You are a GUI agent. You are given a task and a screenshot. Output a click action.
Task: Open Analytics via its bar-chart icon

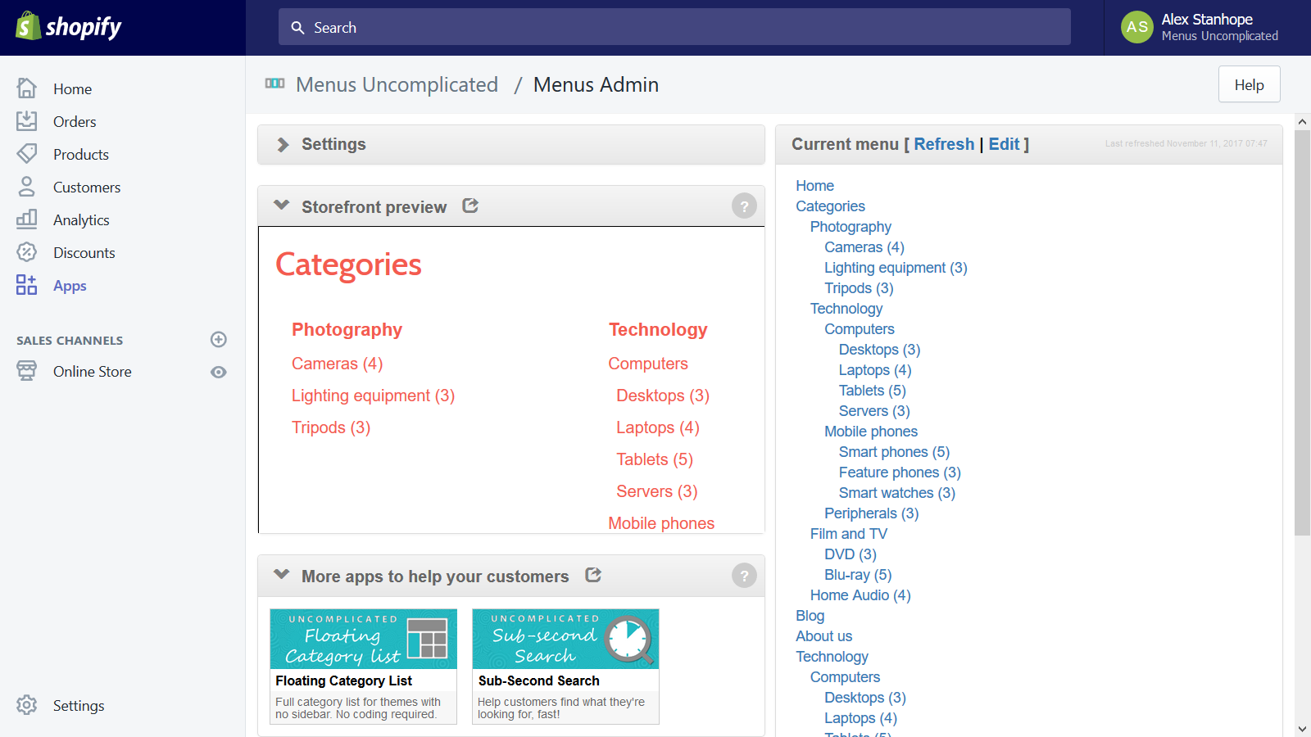pyautogui.click(x=27, y=219)
